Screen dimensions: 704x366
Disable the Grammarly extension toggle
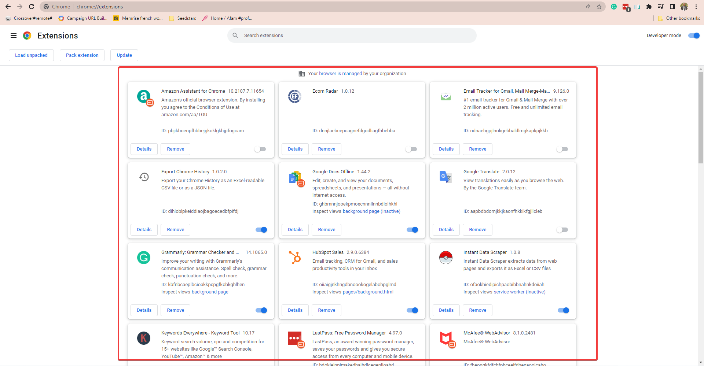point(261,310)
